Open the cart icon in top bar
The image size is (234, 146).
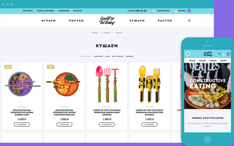click(x=175, y=11)
